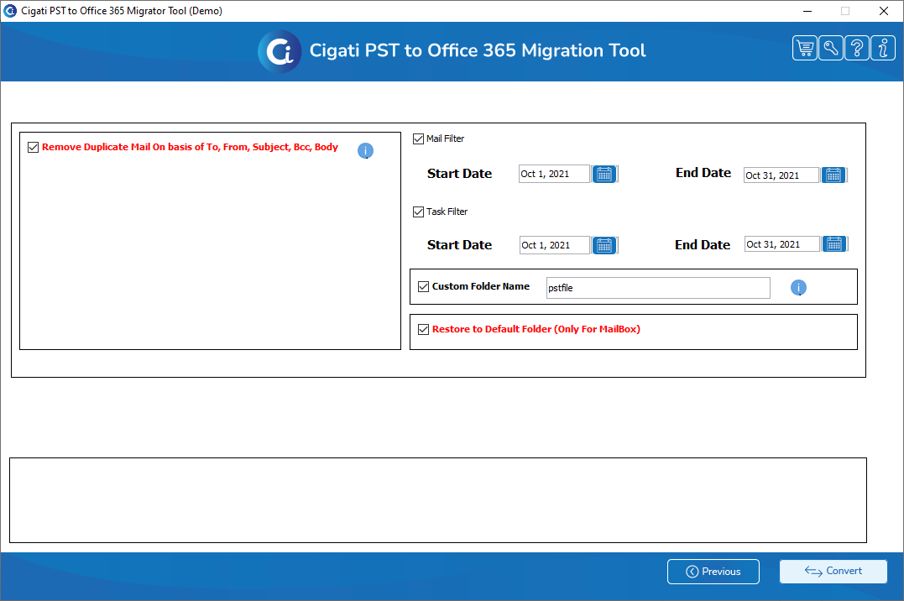
Task: Start migration with the Convert button
Action: click(833, 571)
